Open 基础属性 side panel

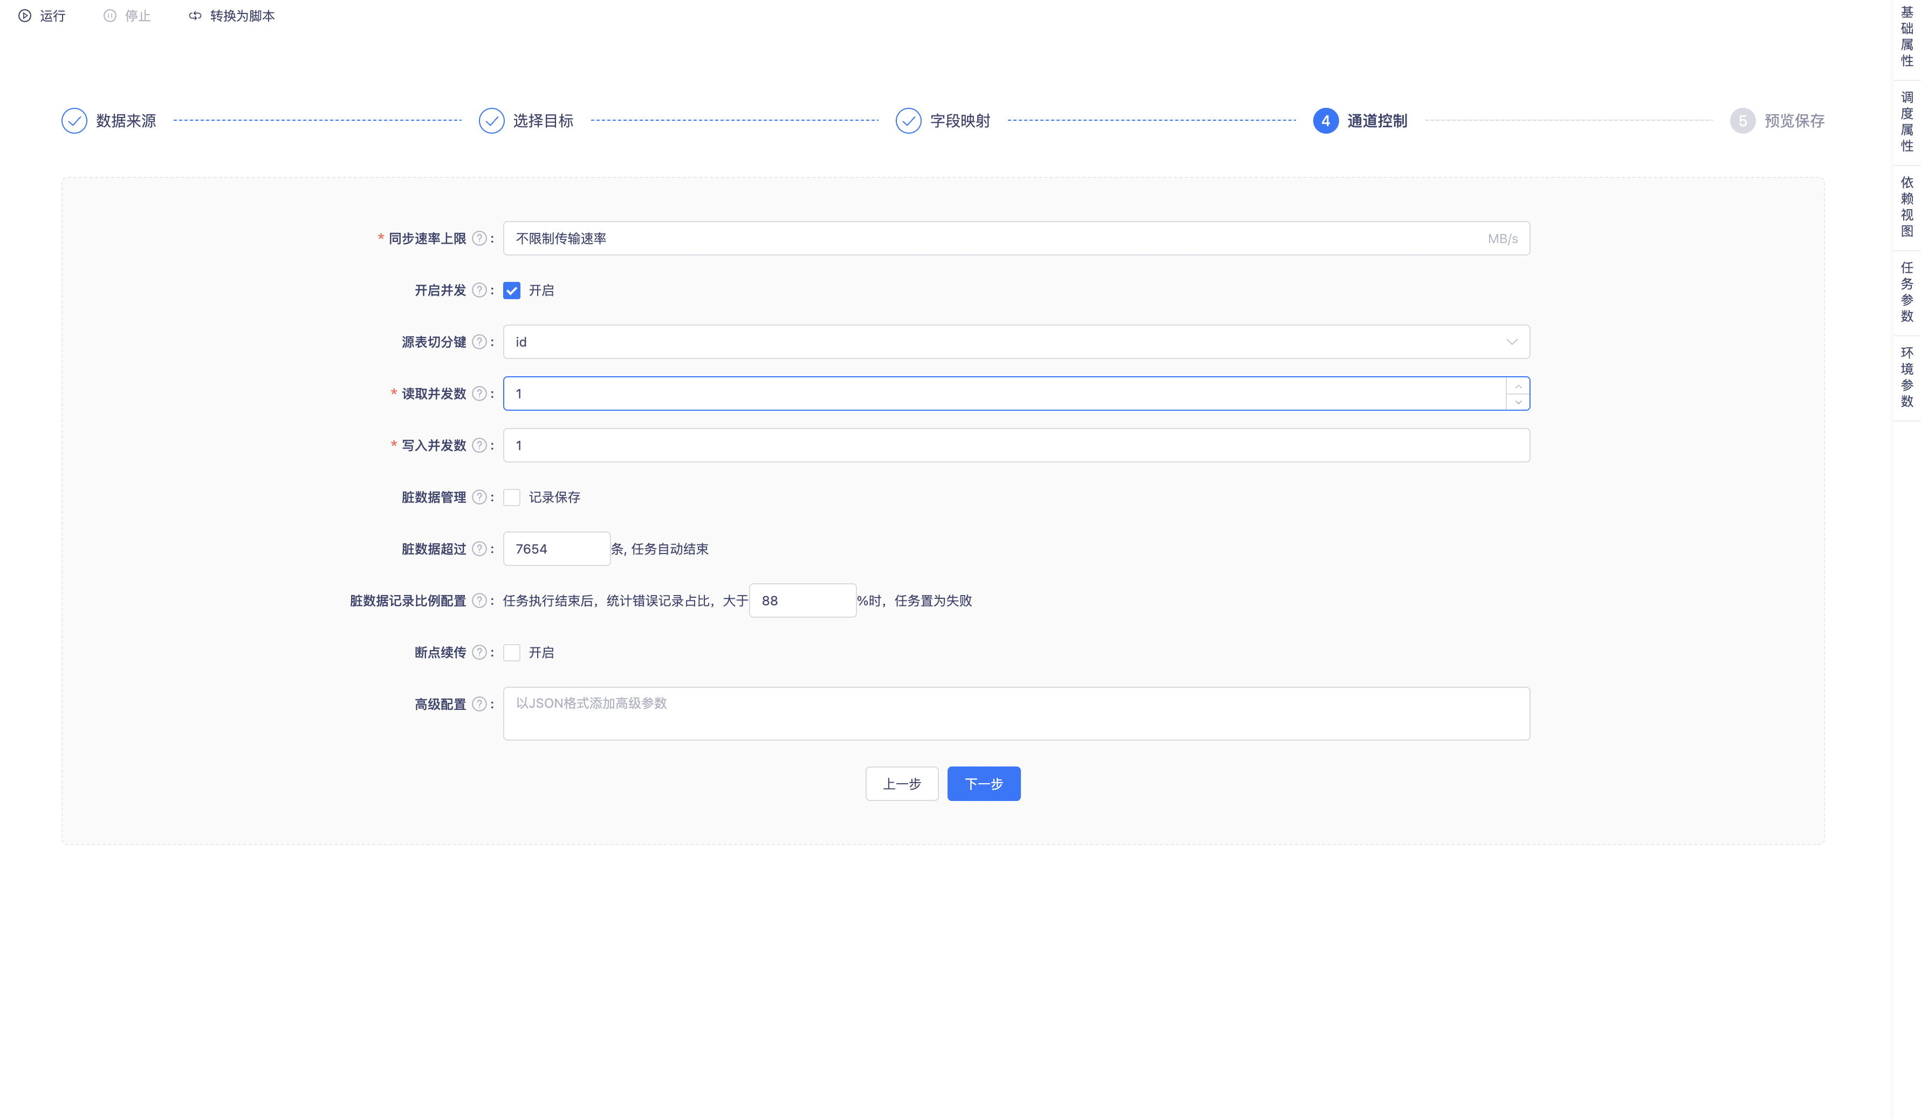pos(1906,37)
